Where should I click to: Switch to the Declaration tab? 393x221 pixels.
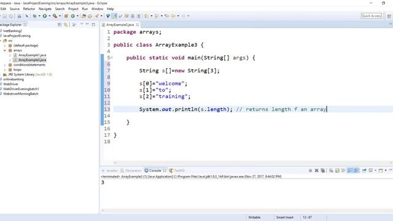[x=131, y=171]
